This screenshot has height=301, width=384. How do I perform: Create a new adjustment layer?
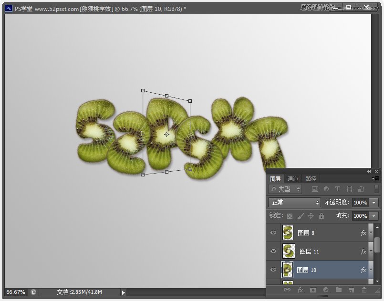[326, 290]
